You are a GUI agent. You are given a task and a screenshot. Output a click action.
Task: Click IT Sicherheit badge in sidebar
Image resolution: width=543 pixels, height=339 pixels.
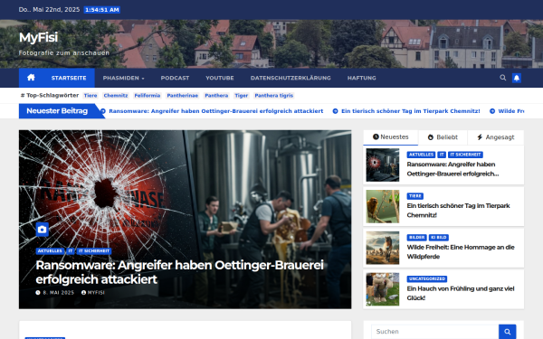click(x=465, y=155)
